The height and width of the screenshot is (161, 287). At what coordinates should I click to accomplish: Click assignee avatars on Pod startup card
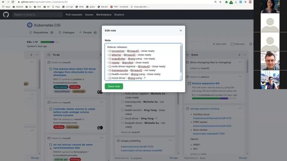point(100,92)
